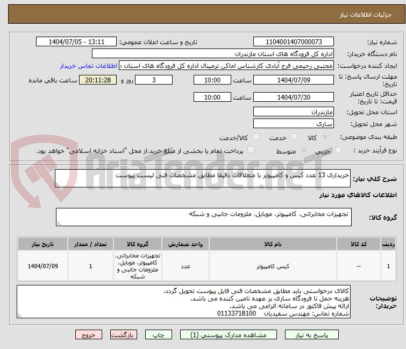Click the ردیف column header
This screenshot has height=349, width=406.
tap(388, 244)
